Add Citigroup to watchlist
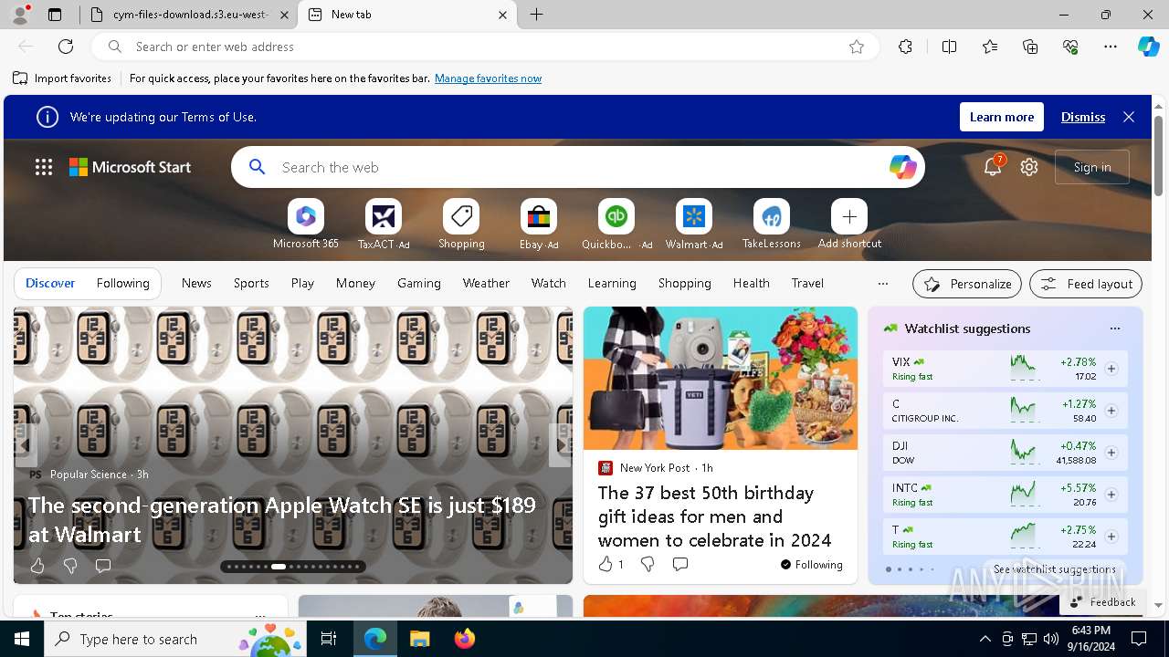1169x657 pixels. point(1111,411)
